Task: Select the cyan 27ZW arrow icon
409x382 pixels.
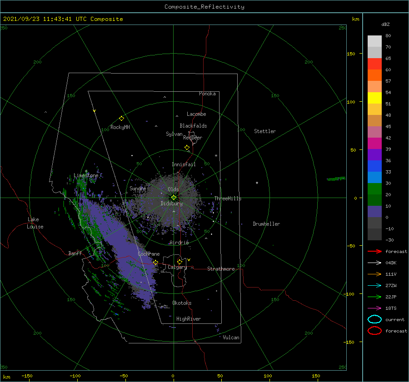Action: [374, 286]
